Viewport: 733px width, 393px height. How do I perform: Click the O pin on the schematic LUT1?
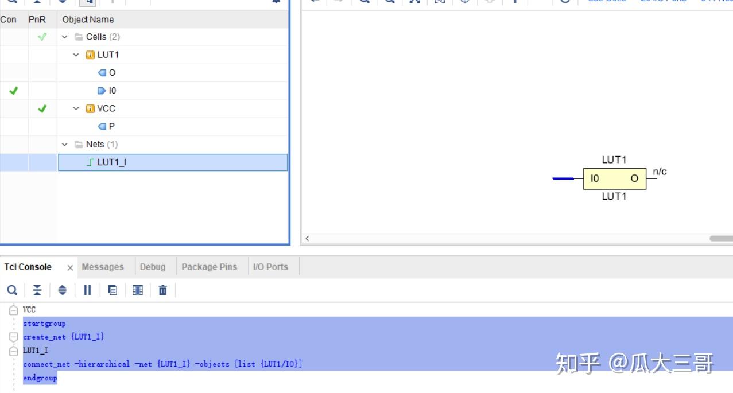coord(634,178)
